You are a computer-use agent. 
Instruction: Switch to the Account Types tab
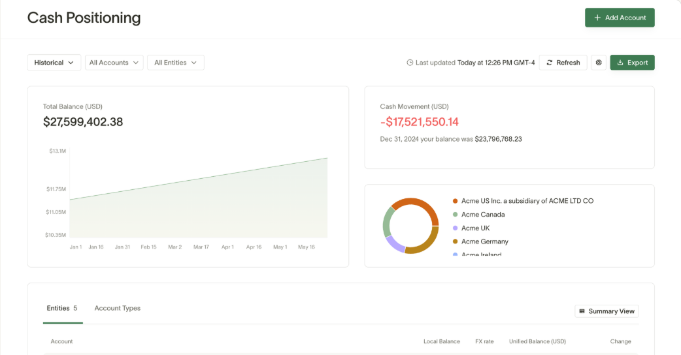point(117,308)
